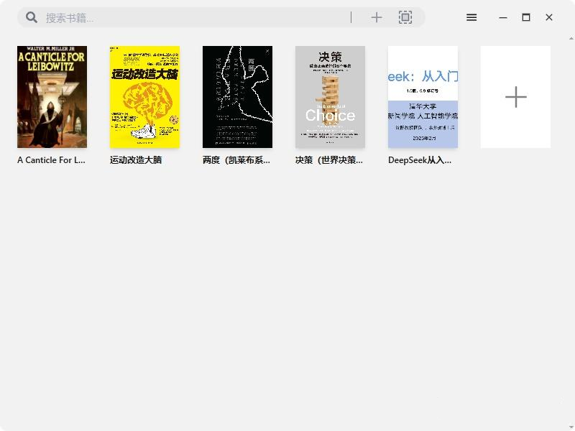Open the black 两度 book cover
The width and height of the screenshot is (575, 431).
(237, 97)
